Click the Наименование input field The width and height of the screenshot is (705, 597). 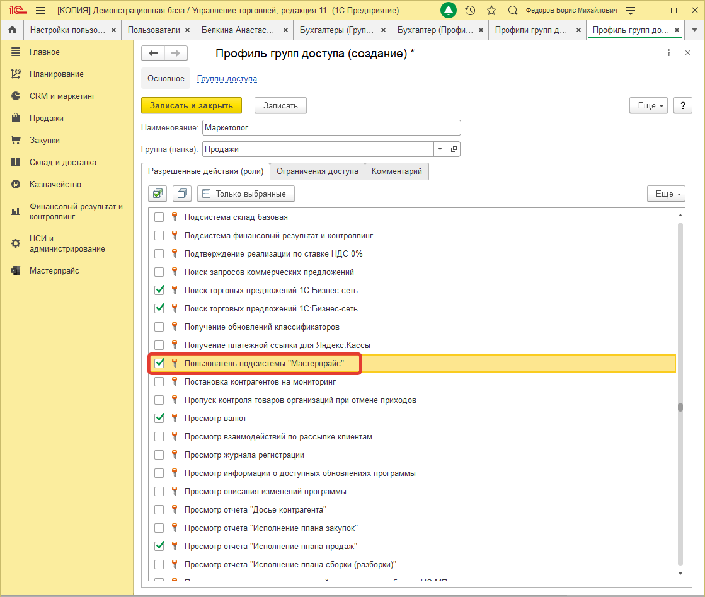coord(331,128)
